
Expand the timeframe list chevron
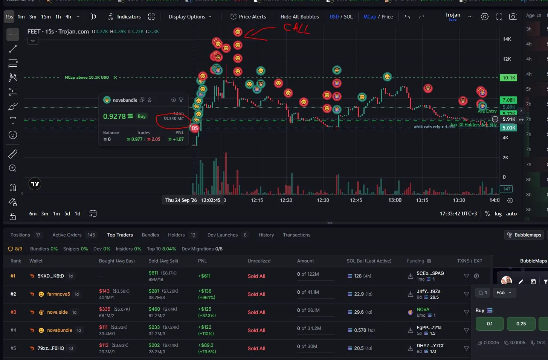(78, 17)
